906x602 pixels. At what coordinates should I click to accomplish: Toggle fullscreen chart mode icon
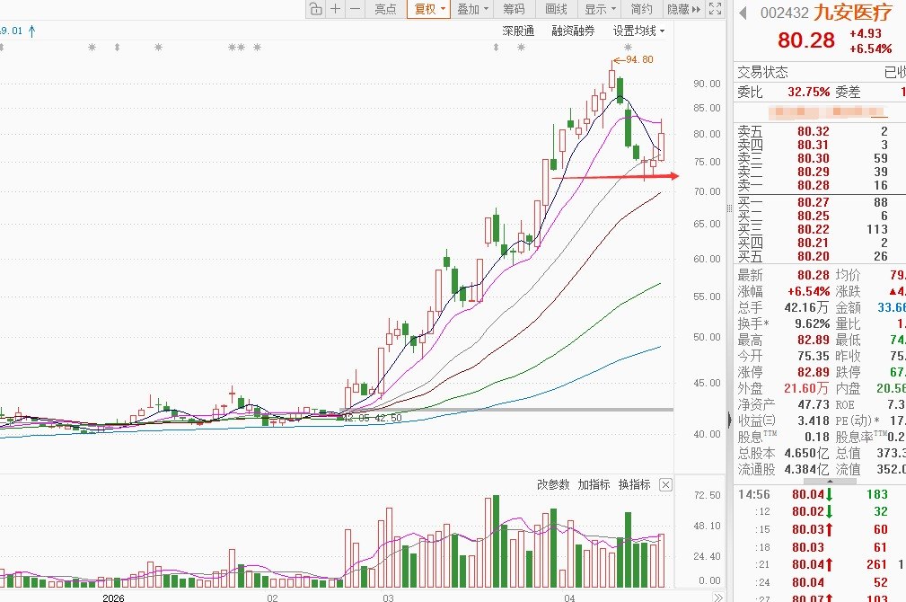(x=715, y=9)
